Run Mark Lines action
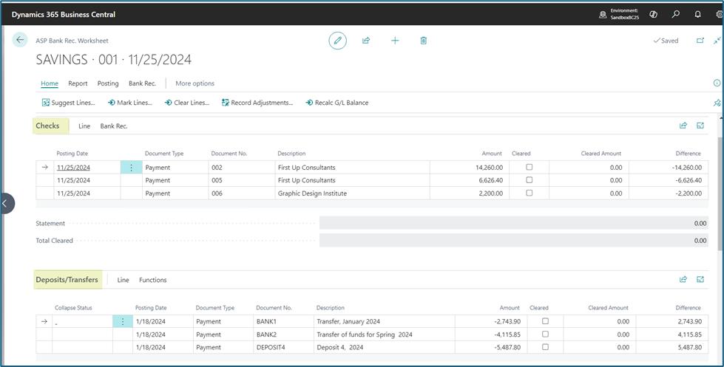This screenshot has height=367, width=724. pos(129,103)
